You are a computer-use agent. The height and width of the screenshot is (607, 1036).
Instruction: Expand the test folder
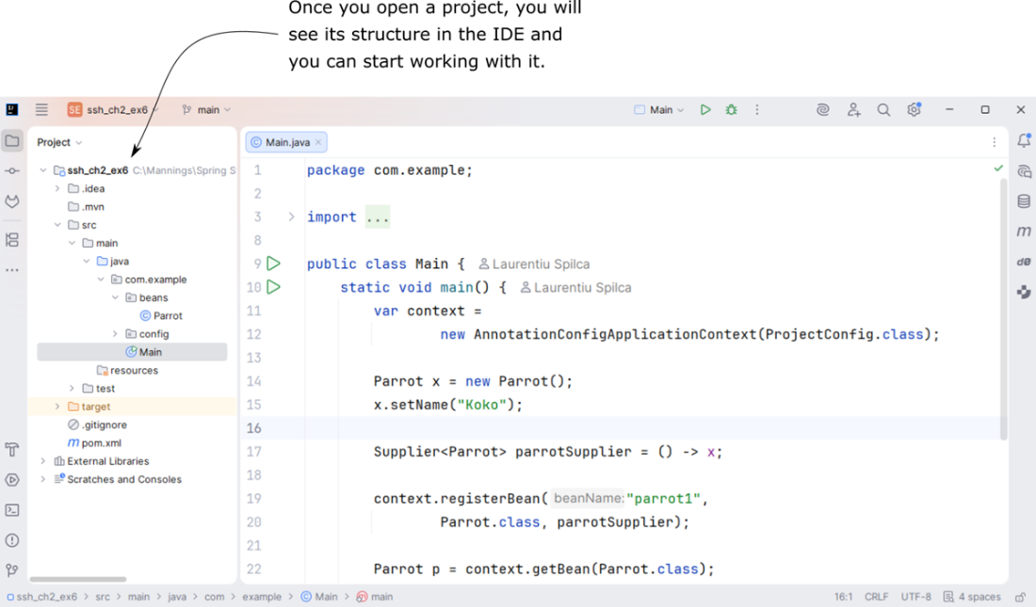coord(72,389)
